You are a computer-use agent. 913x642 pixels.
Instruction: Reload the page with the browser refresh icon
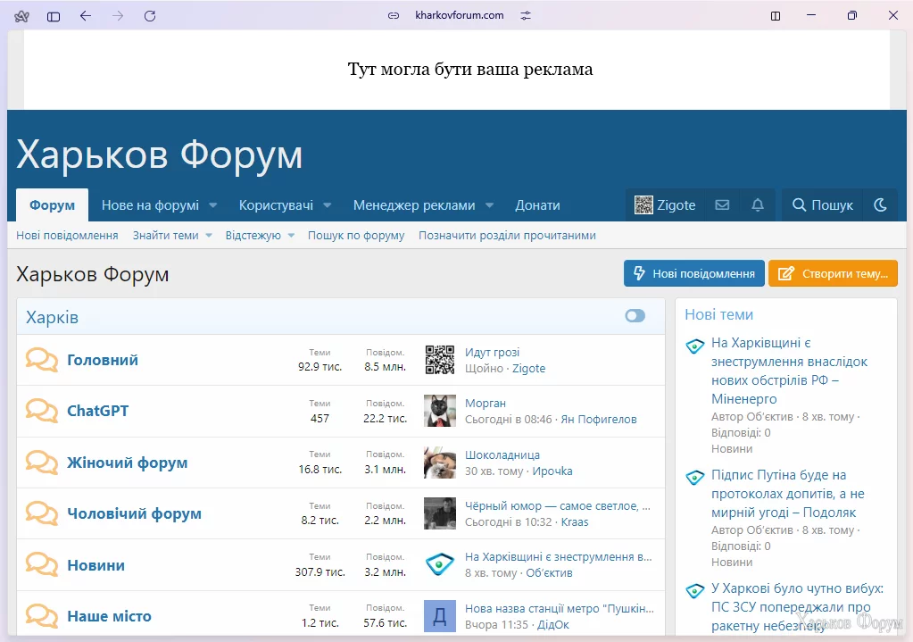pos(150,15)
